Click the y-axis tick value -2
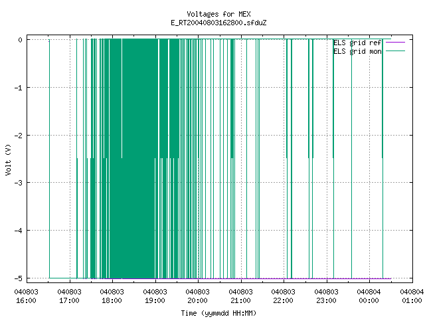The image size is (425, 319). [x=19, y=136]
